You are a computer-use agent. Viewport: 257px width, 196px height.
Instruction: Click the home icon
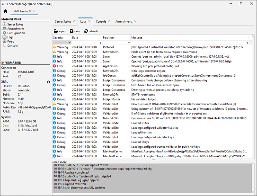(x=5, y=11)
